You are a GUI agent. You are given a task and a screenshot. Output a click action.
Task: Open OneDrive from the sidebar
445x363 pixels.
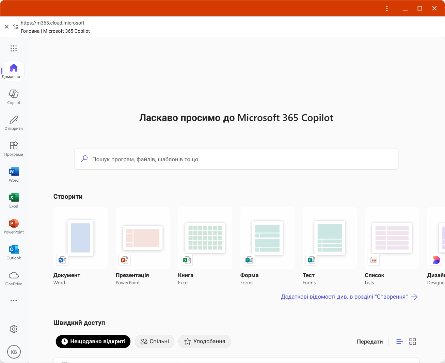(14, 278)
